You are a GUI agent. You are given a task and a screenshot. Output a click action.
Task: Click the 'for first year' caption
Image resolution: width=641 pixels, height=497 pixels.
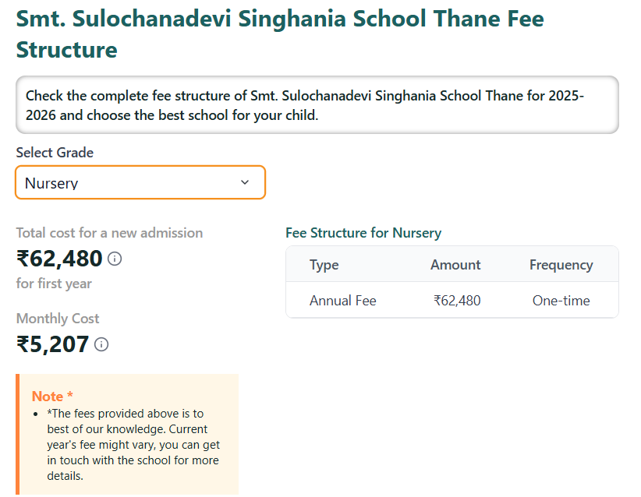[x=54, y=284]
